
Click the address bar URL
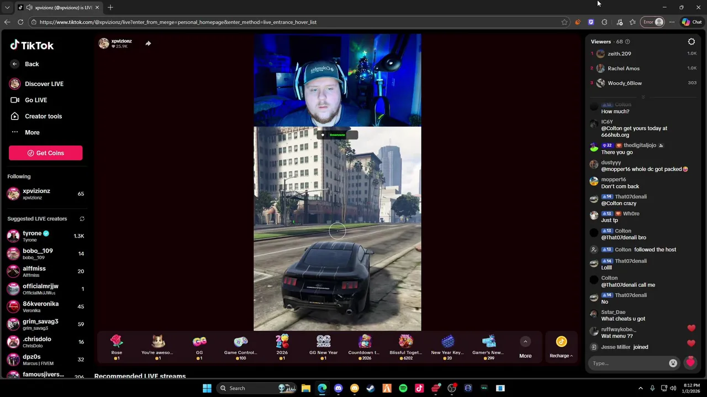pyautogui.click(x=178, y=22)
